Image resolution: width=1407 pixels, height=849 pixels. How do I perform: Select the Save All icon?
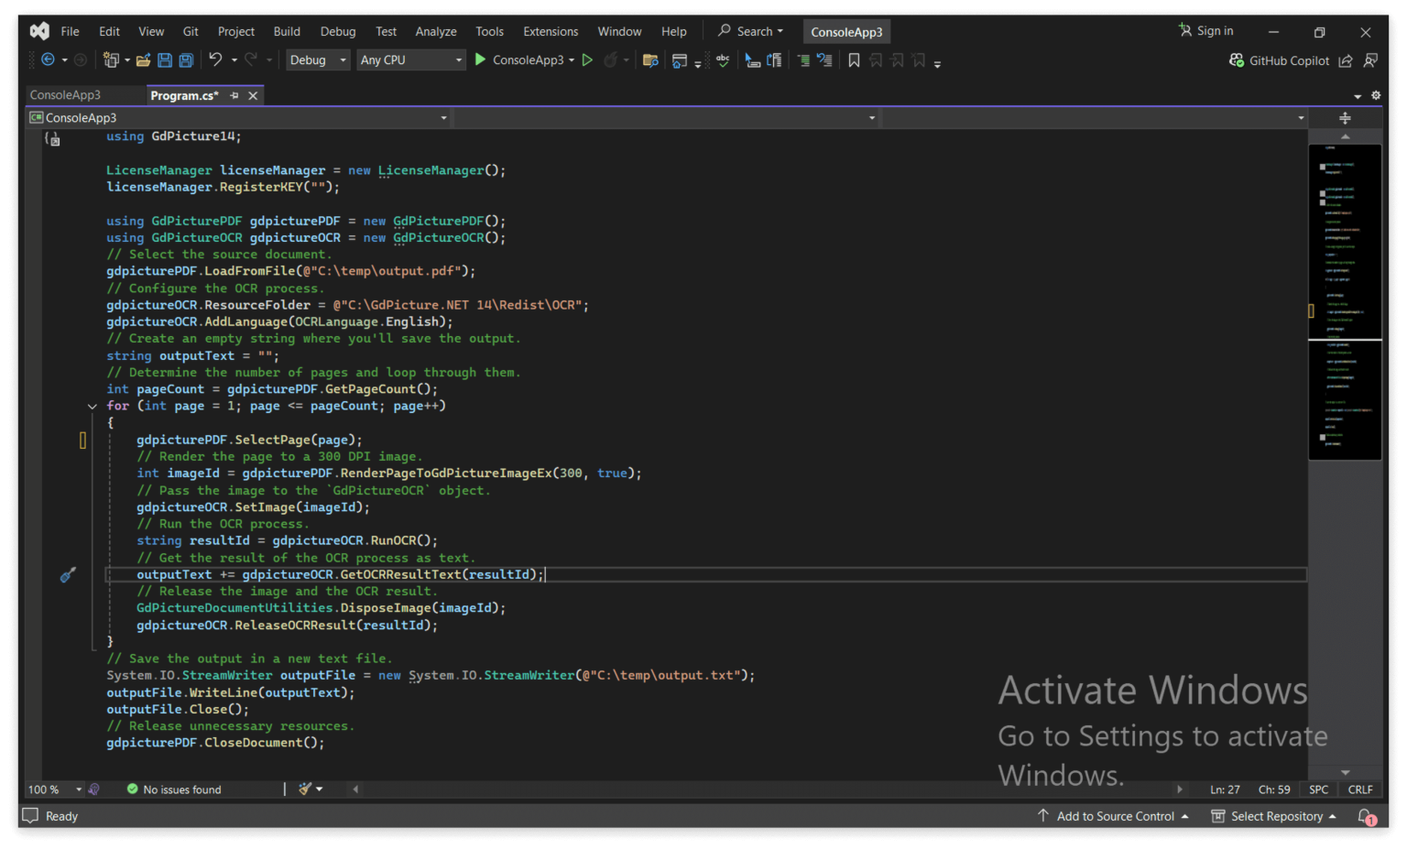pyautogui.click(x=186, y=60)
